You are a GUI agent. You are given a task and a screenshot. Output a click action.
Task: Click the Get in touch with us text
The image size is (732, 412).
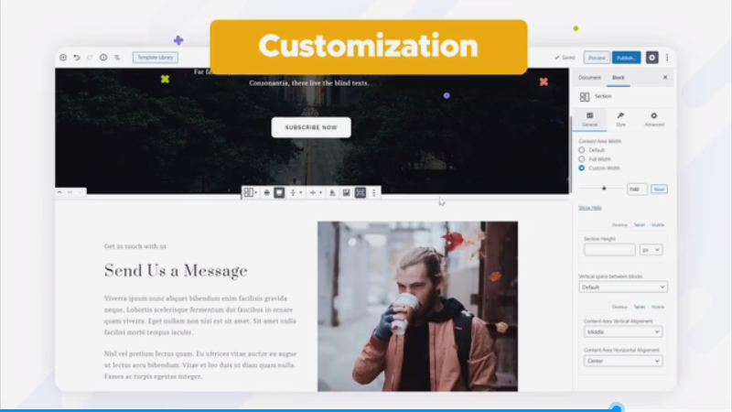pyautogui.click(x=135, y=246)
